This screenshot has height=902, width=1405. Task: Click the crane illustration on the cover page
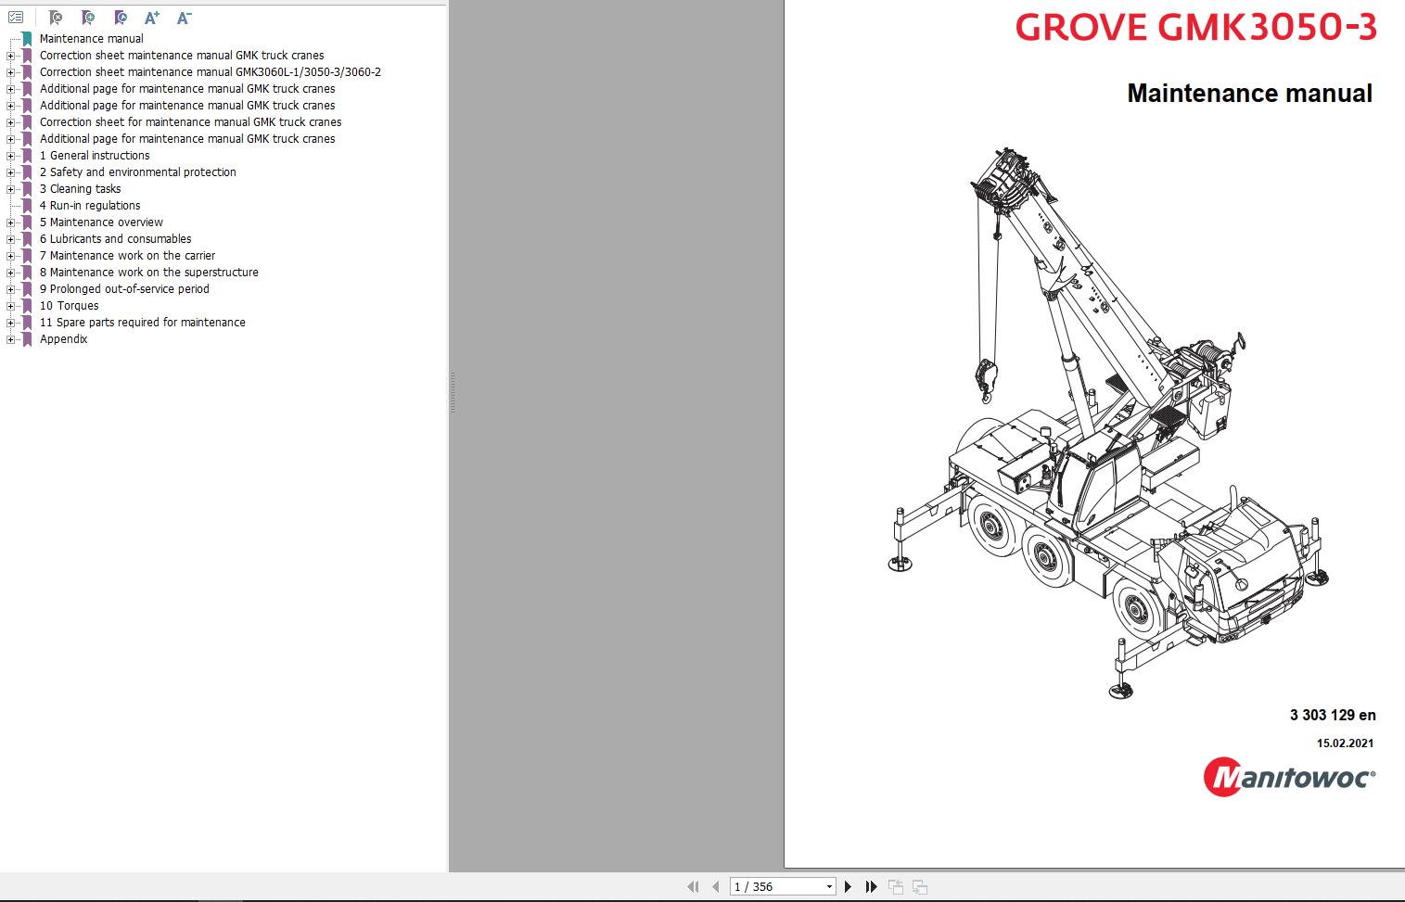coord(1108,422)
